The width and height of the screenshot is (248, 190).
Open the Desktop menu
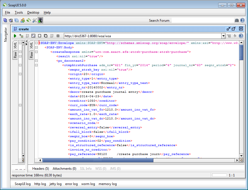pos(33,12)
